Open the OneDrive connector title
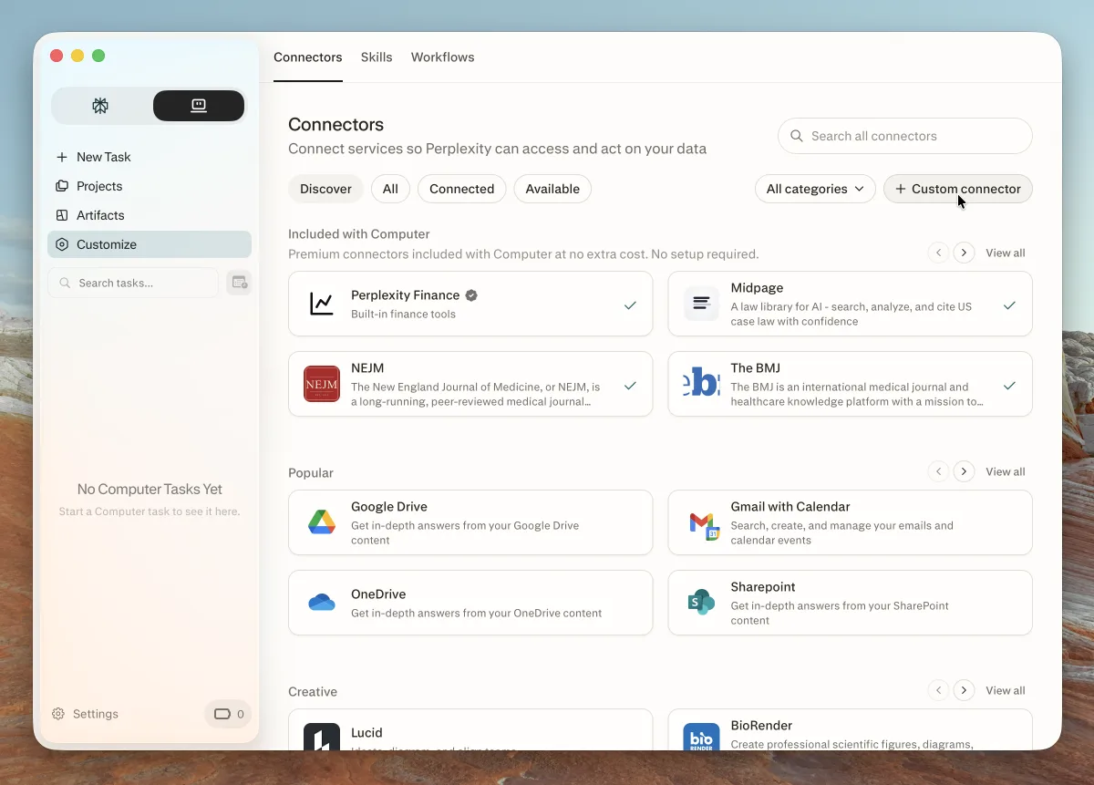The width and height of the screenshot is (1094, 785). point(378,594)
